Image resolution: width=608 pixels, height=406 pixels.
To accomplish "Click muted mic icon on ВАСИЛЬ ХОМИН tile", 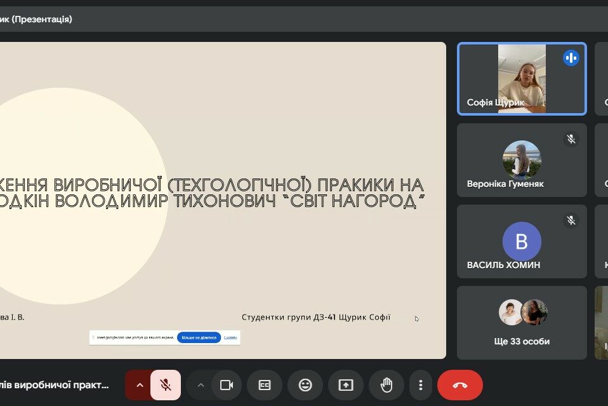I will [571, 220].
